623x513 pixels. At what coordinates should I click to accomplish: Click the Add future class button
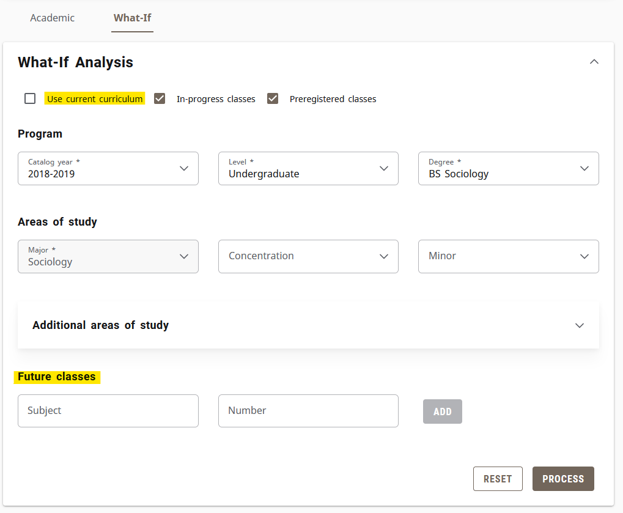(x=442, y=412)
